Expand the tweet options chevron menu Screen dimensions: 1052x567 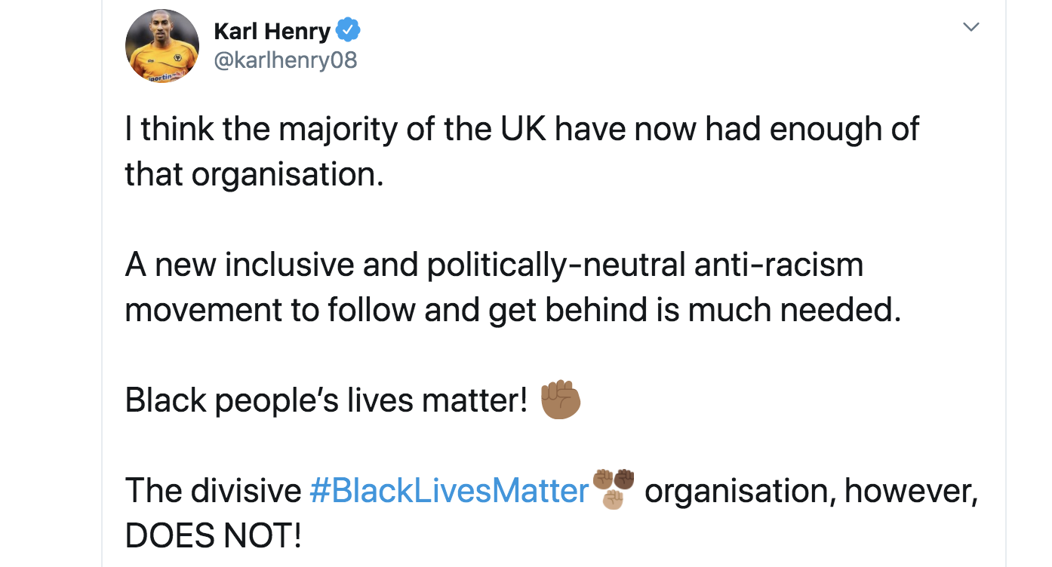point(971,28)
